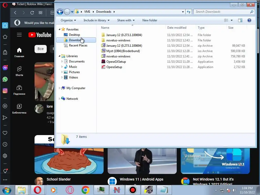The height and width of the screenshot is (195, 260).
Task: Expand the Videos library node
Action: [x=62, y=77]
